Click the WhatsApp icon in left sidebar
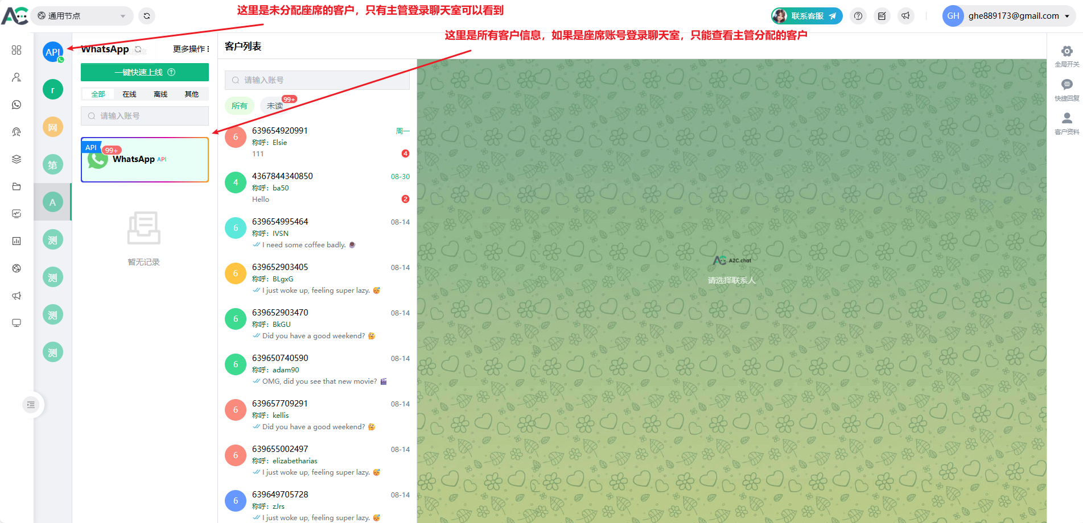 17,105
